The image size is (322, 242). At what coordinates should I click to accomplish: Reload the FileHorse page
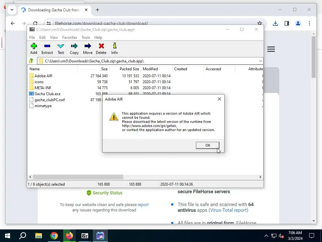tap(35, 23)
